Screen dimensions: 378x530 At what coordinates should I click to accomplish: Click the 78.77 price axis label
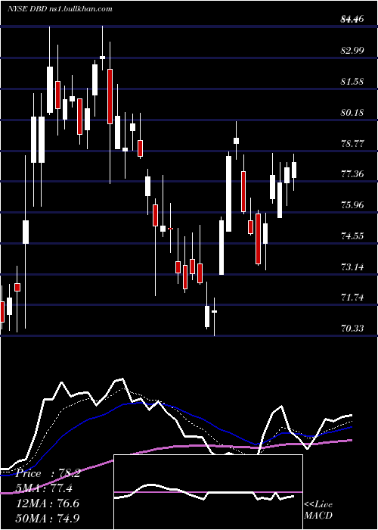pos(352,143)
